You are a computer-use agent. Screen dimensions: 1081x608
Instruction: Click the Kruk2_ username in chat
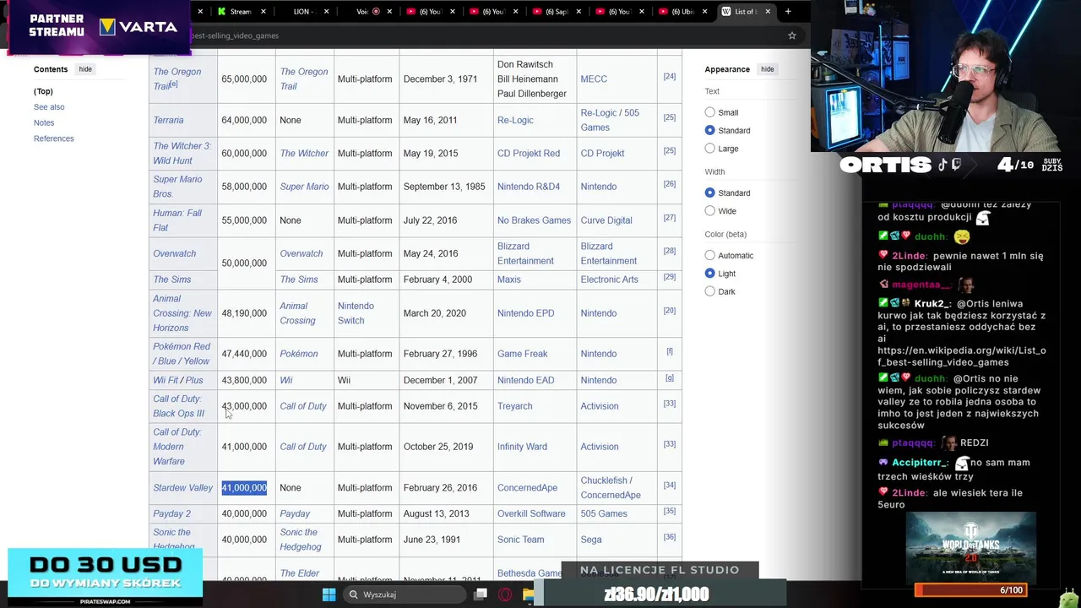click(x=932, y=303)
